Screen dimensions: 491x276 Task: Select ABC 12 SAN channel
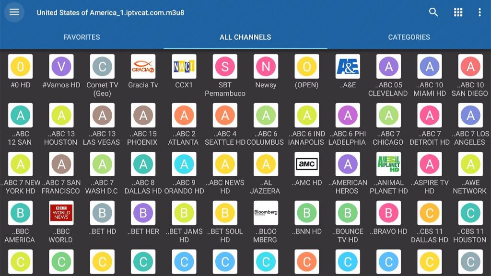click(20, 115)
